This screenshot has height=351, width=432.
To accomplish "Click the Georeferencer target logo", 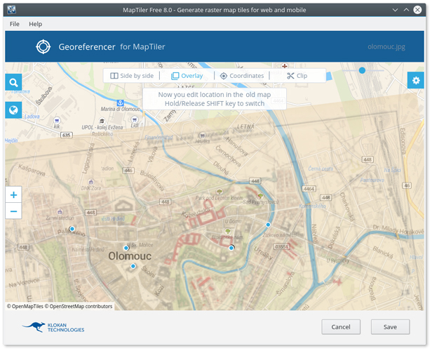I will click(43, 47).
